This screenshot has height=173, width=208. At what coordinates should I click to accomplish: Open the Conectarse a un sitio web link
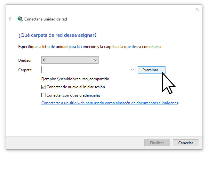pyautogui.click(x=109, y=103)
